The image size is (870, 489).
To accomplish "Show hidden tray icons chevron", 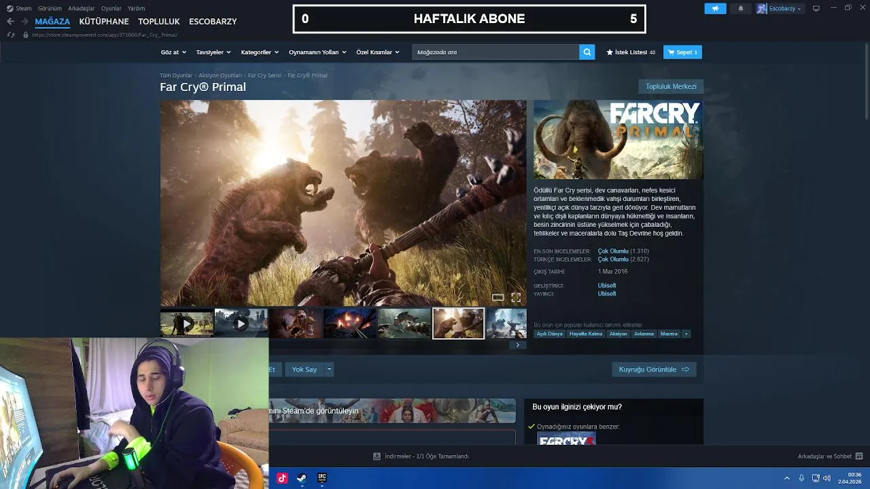I will (787, 478).
